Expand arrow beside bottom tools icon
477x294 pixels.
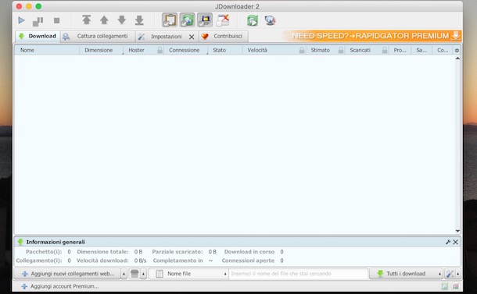457,274
